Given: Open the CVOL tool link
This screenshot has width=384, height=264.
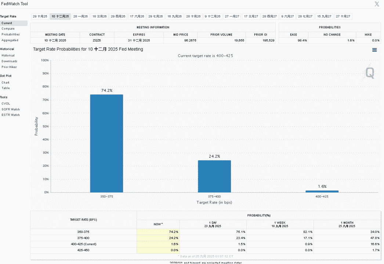Looking at the screenshot, I should click(6, 104).
